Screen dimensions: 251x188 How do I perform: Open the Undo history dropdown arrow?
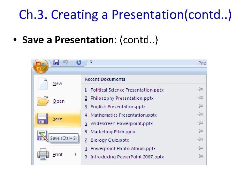71,62
